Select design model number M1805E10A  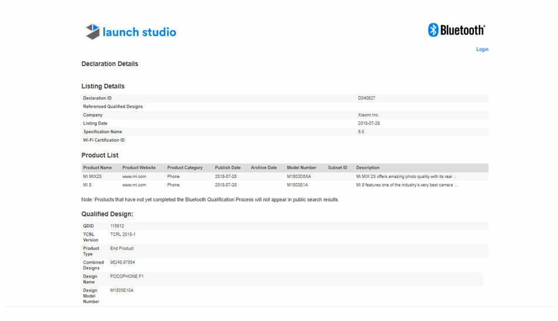[122, 291]
